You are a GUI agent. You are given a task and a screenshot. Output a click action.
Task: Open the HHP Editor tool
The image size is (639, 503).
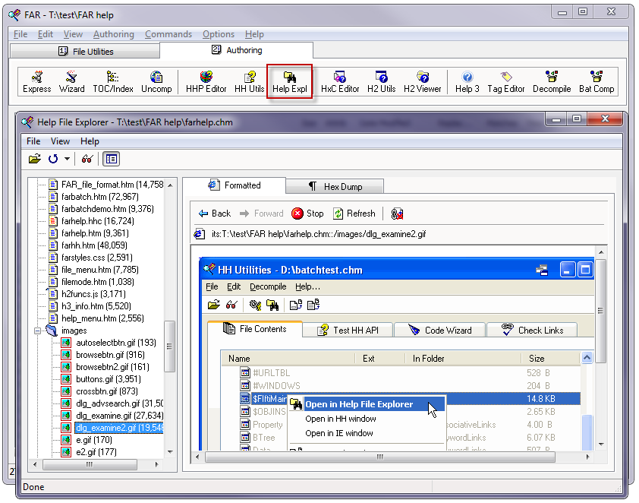click(206, 82)
